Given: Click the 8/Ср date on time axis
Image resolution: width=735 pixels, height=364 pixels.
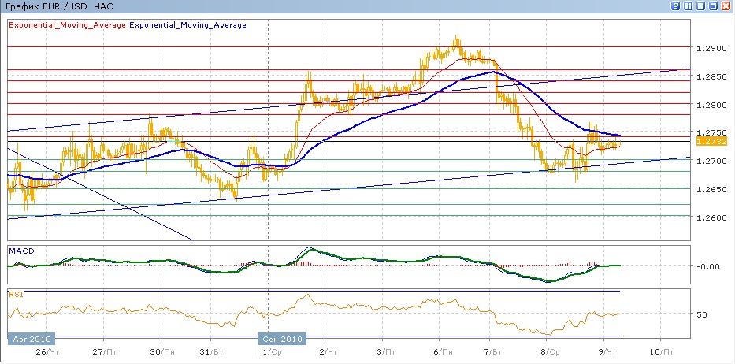Looking at the screenshot, I should 554,352.
